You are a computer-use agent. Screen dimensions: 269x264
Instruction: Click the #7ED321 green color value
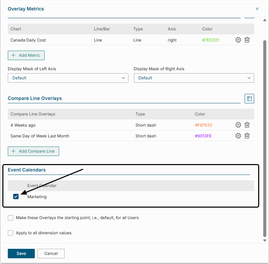click(x=211, y=40)
